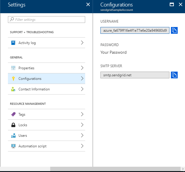Image resolution: width=185 pixels, height=172 pixels.
Task: Click the Locks padlock icon
Action: (x=13, y=125)
